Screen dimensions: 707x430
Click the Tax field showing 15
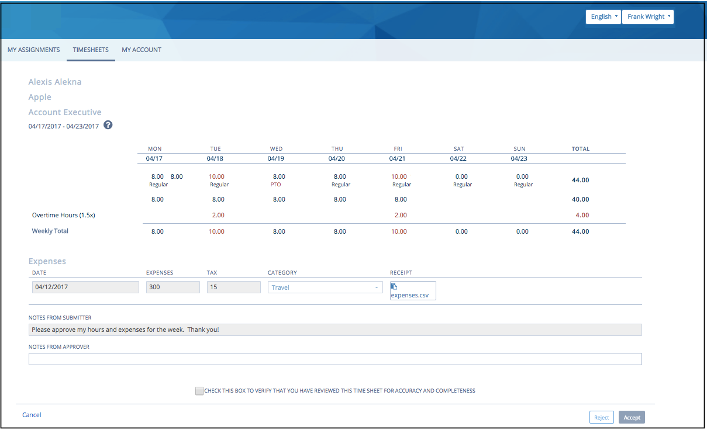pyautogui.click(x=234, y=287)
